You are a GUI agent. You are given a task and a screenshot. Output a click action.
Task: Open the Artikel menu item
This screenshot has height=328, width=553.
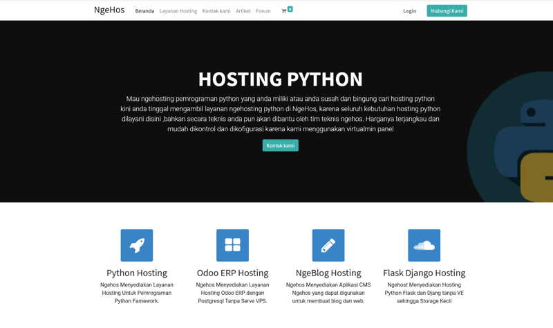tap(243, 11)
